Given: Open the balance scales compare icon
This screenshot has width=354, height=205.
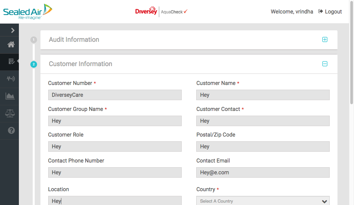Looking at the screenshot, I should [x=10, y=113].
